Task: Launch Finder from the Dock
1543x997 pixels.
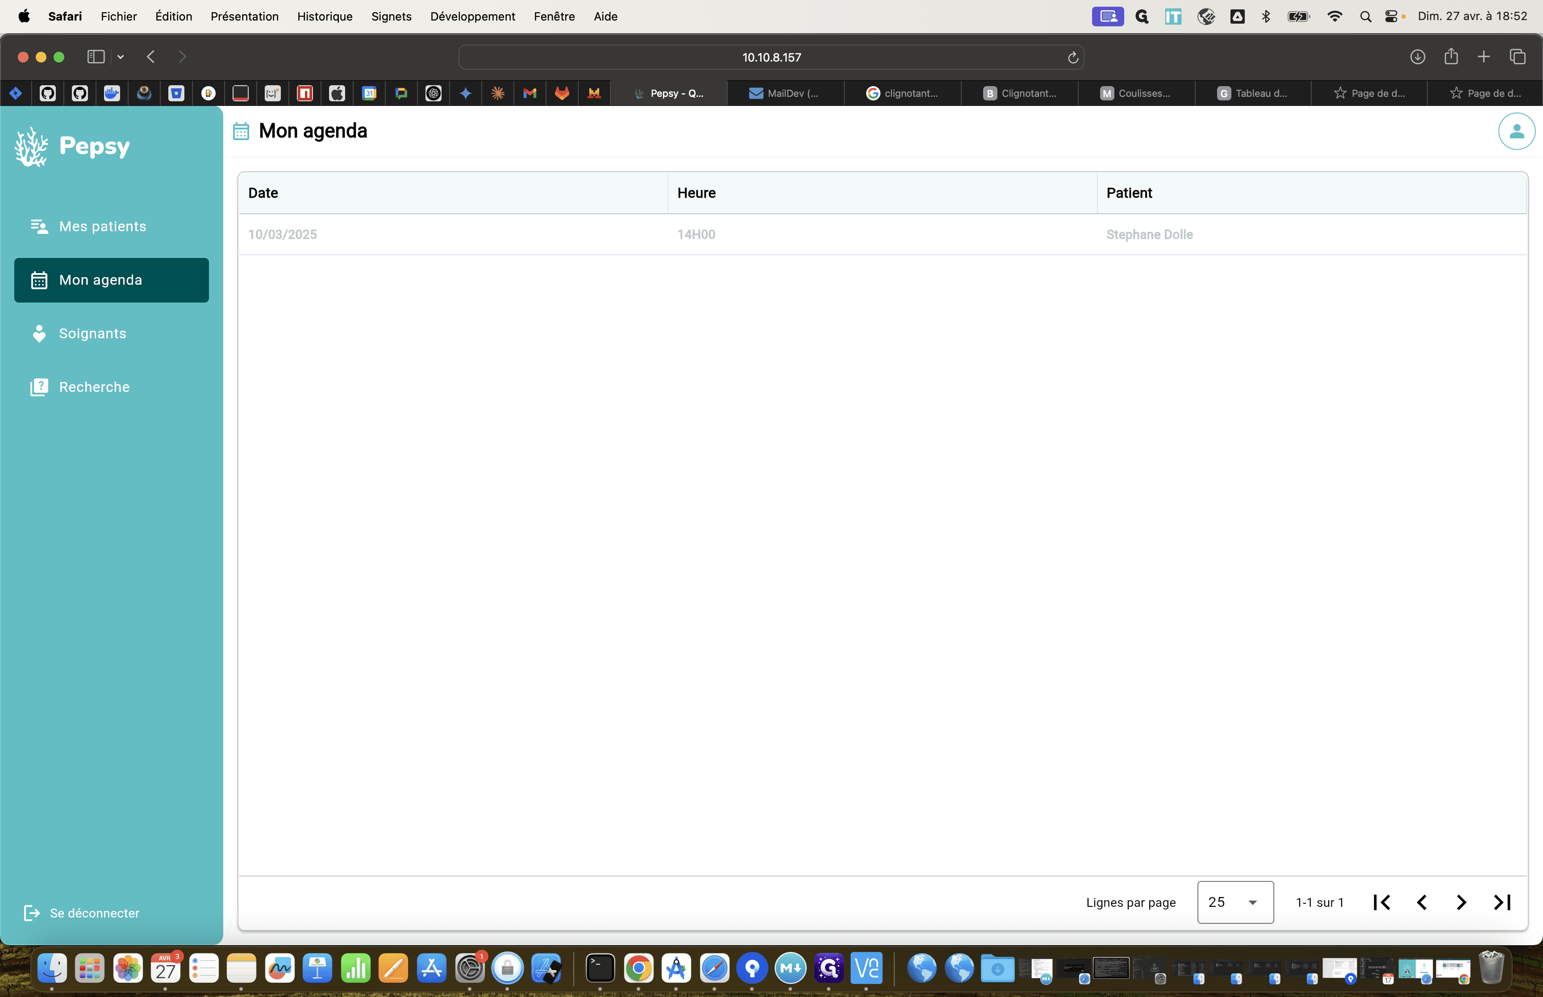Action: coord(52,968)
